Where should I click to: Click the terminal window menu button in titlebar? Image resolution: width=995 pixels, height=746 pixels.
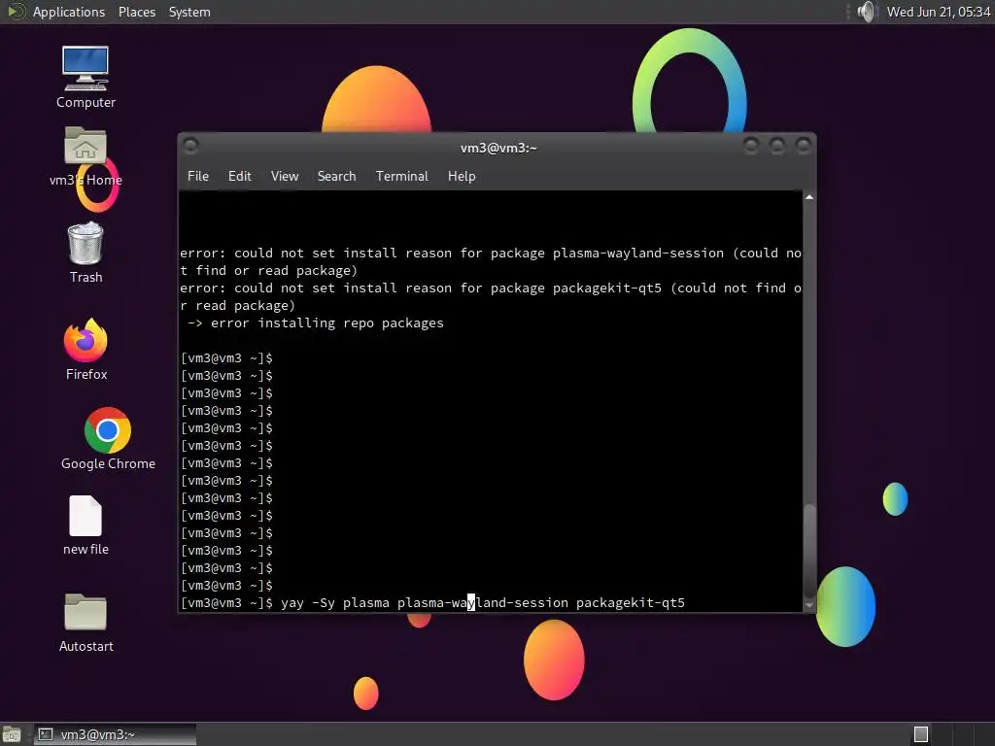190,146
